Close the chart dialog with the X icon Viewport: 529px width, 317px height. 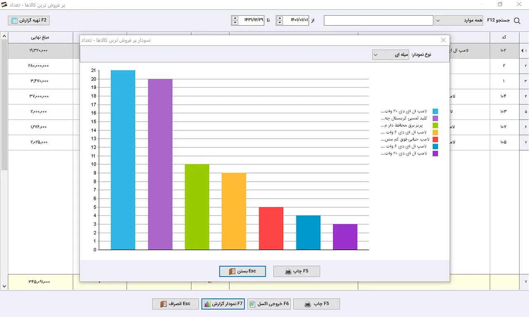[443, 40]
